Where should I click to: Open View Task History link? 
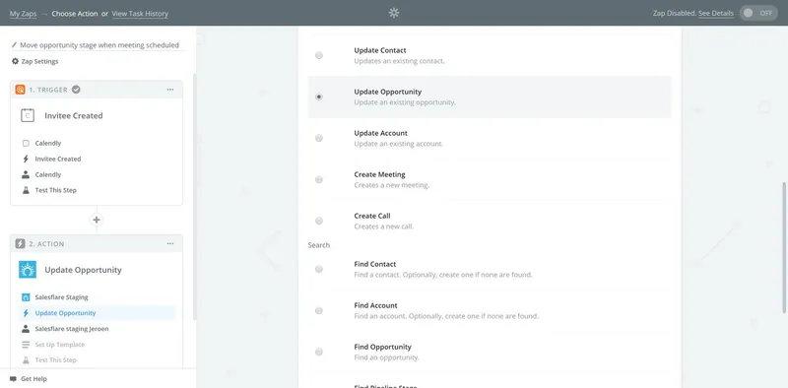(140, 14)
